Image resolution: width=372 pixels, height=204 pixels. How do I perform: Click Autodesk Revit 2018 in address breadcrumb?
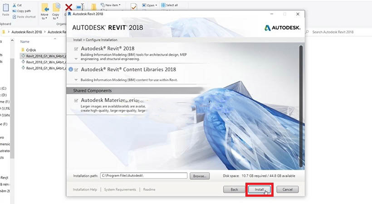pos(27,32)
